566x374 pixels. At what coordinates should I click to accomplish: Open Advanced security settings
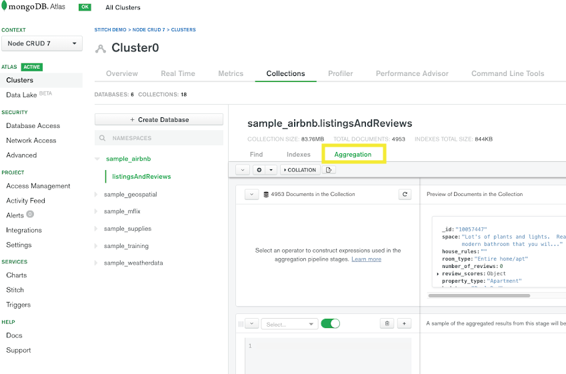click(x=21, y=155)
